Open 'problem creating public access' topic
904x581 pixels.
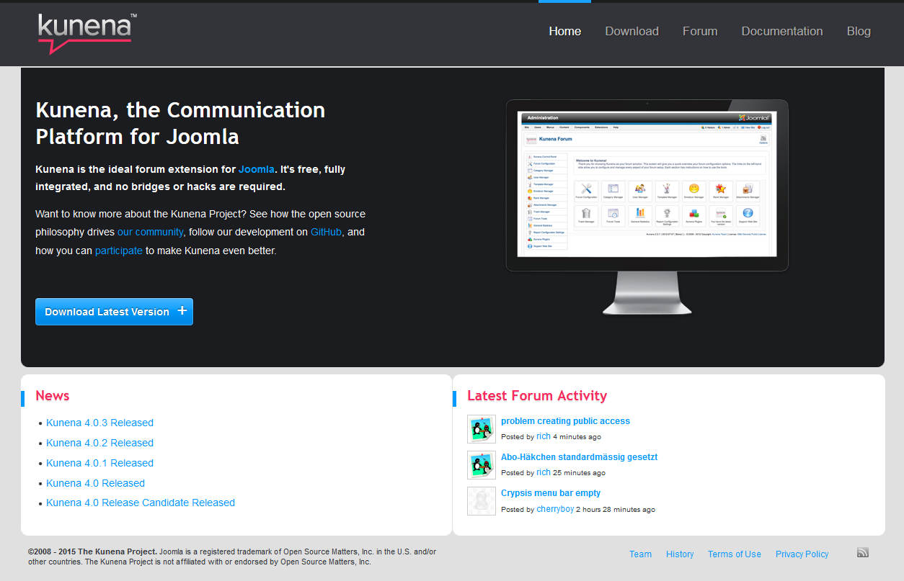pos(565,421)
